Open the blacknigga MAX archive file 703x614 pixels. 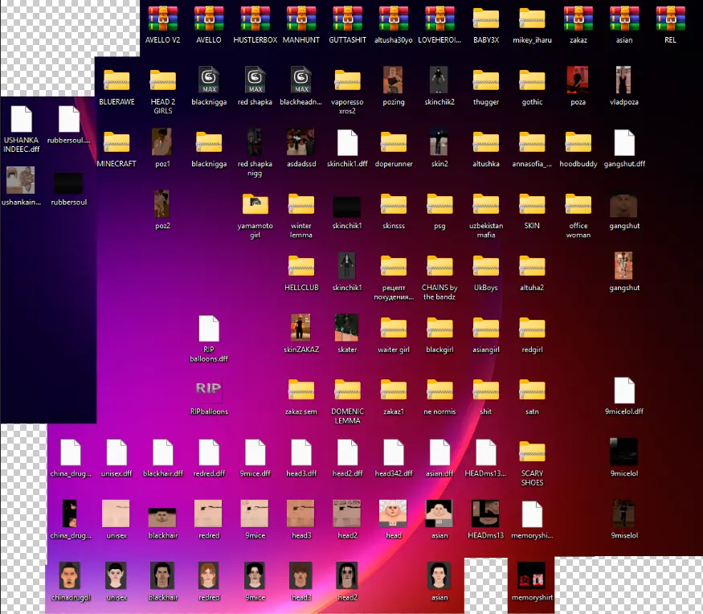pos(208,80)
